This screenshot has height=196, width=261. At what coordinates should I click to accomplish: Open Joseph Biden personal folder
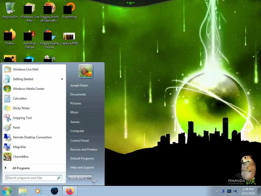pyautogui.click(x=79, y=85)
